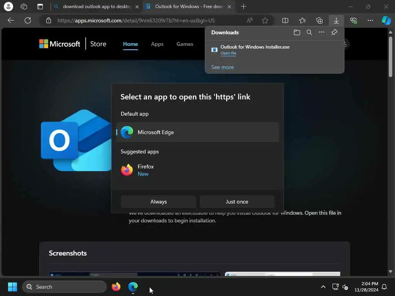The height and width of the screenshot is (296, 395).
Task: Click See more in Downloads
Action: click(x=223, y=67)
